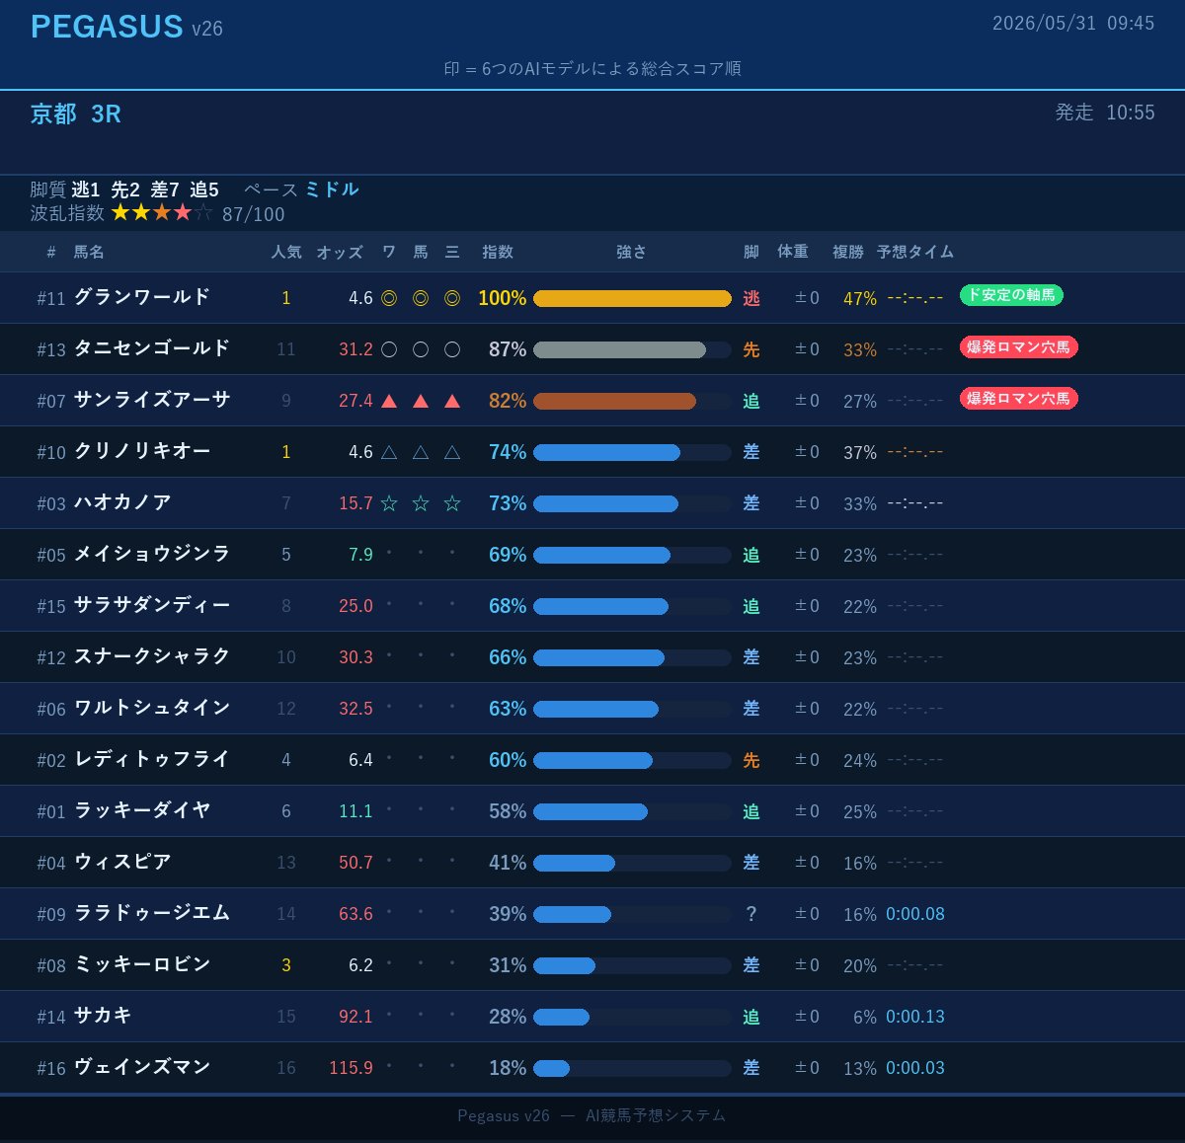Sort by the 指数 column header
This screenshot has width=1185, height=1143.
pos(498,253)
